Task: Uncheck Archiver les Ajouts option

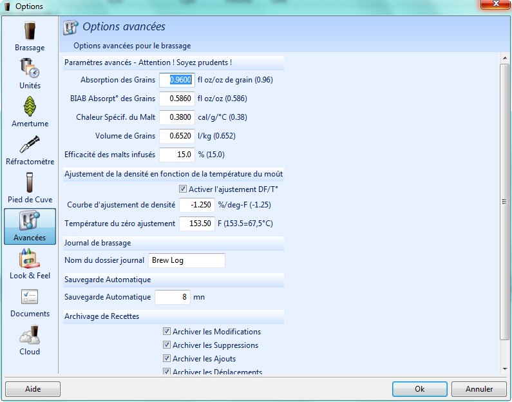Action: 167,359
